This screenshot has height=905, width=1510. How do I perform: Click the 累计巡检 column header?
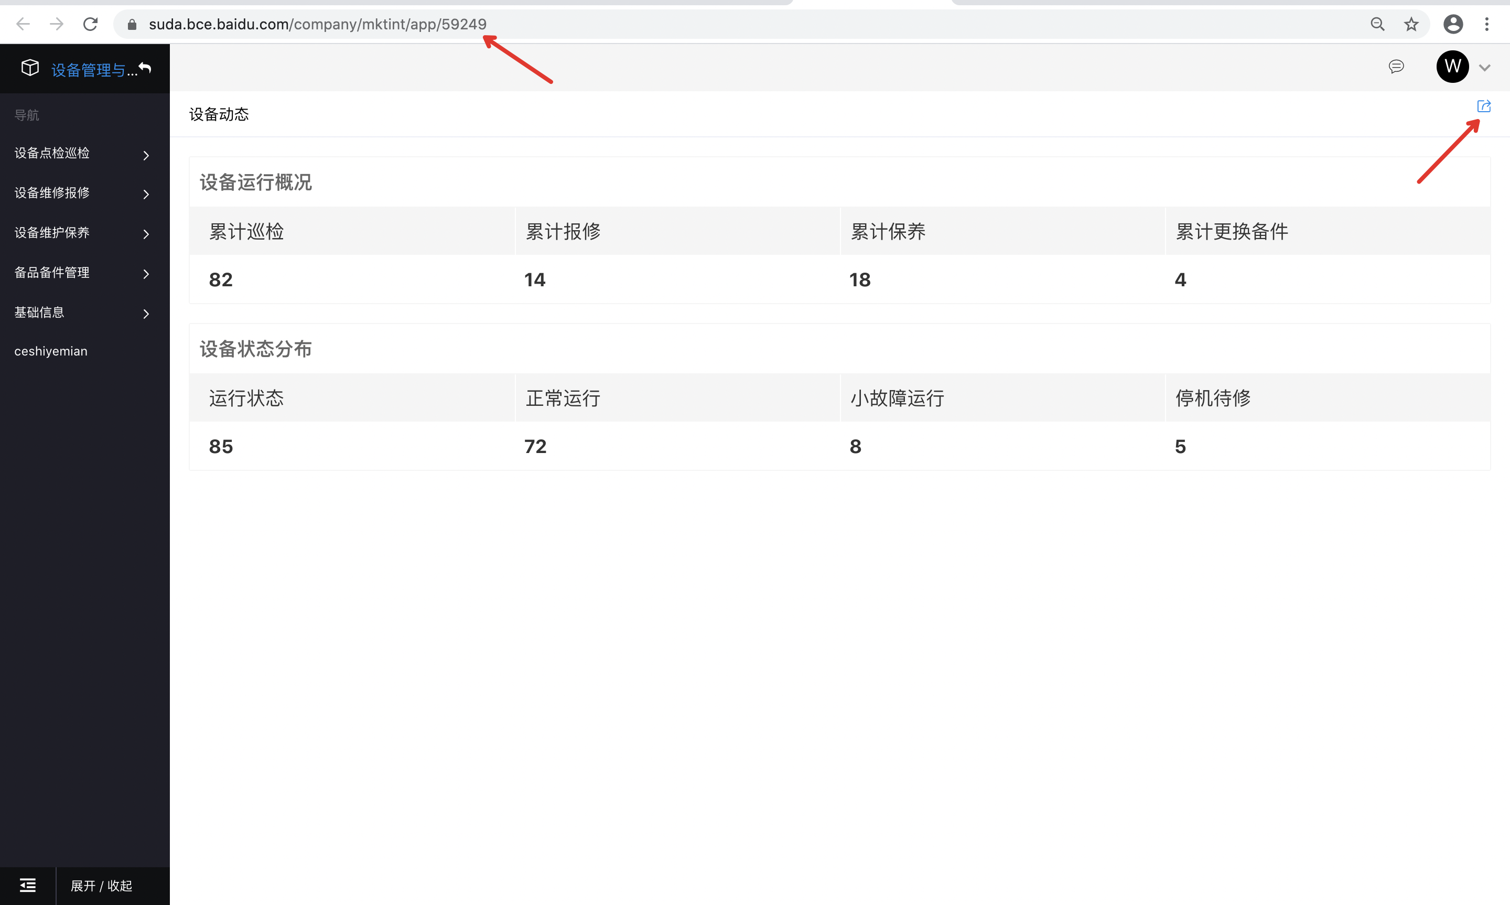pyautogui.click(x=246, y=231)
